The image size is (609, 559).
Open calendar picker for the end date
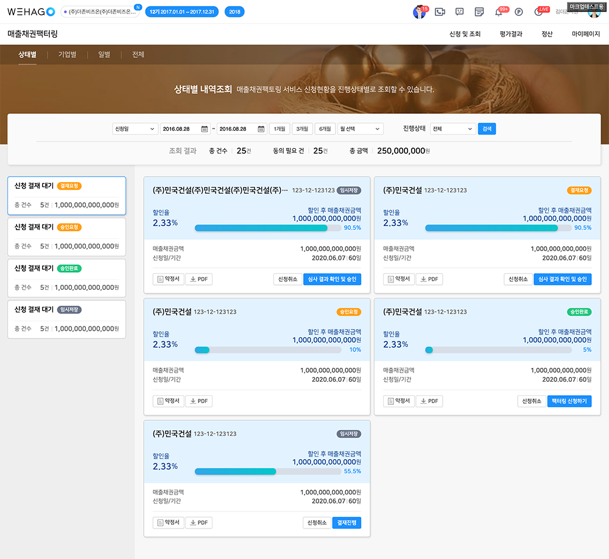click(261, 129)
